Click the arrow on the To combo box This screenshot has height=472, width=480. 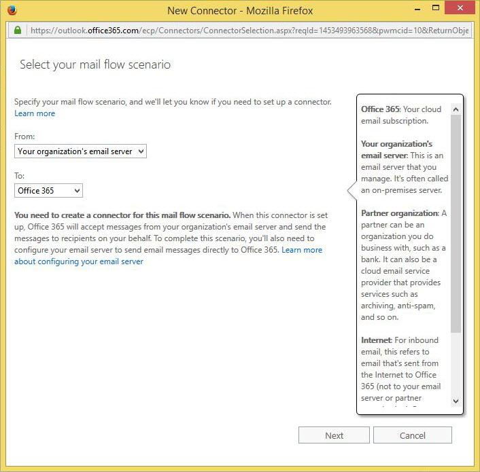77,191
